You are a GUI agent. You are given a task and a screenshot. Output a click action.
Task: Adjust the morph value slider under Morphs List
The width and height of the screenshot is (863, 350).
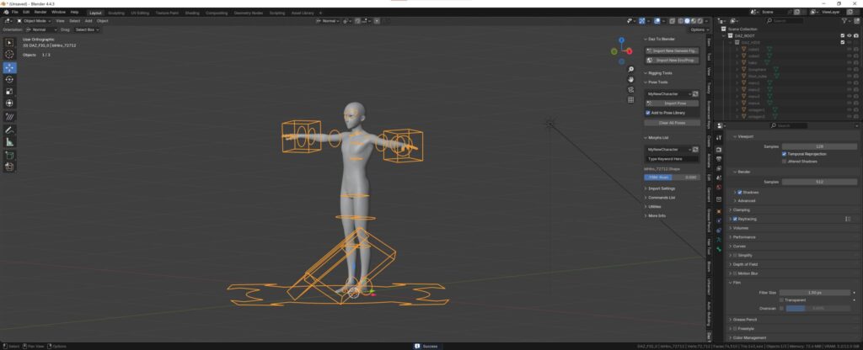pyautogui.click(x=671, y=178)
